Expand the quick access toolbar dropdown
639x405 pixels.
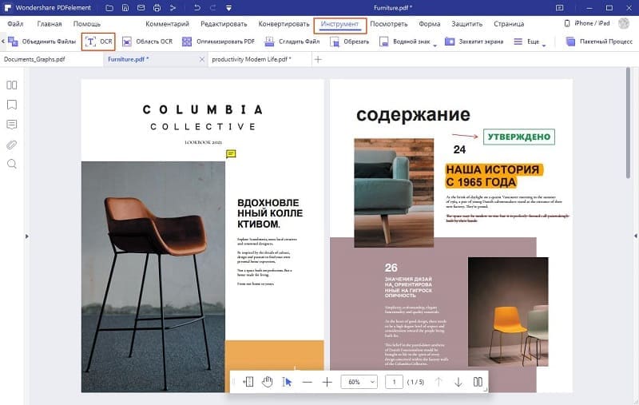point(228,8)
